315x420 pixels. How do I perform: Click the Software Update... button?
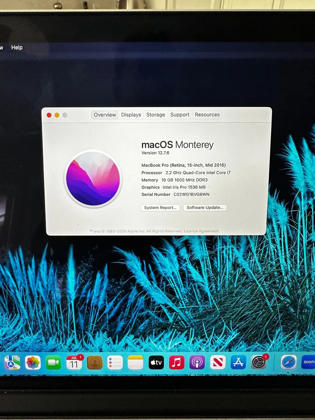tap(205, 208)
